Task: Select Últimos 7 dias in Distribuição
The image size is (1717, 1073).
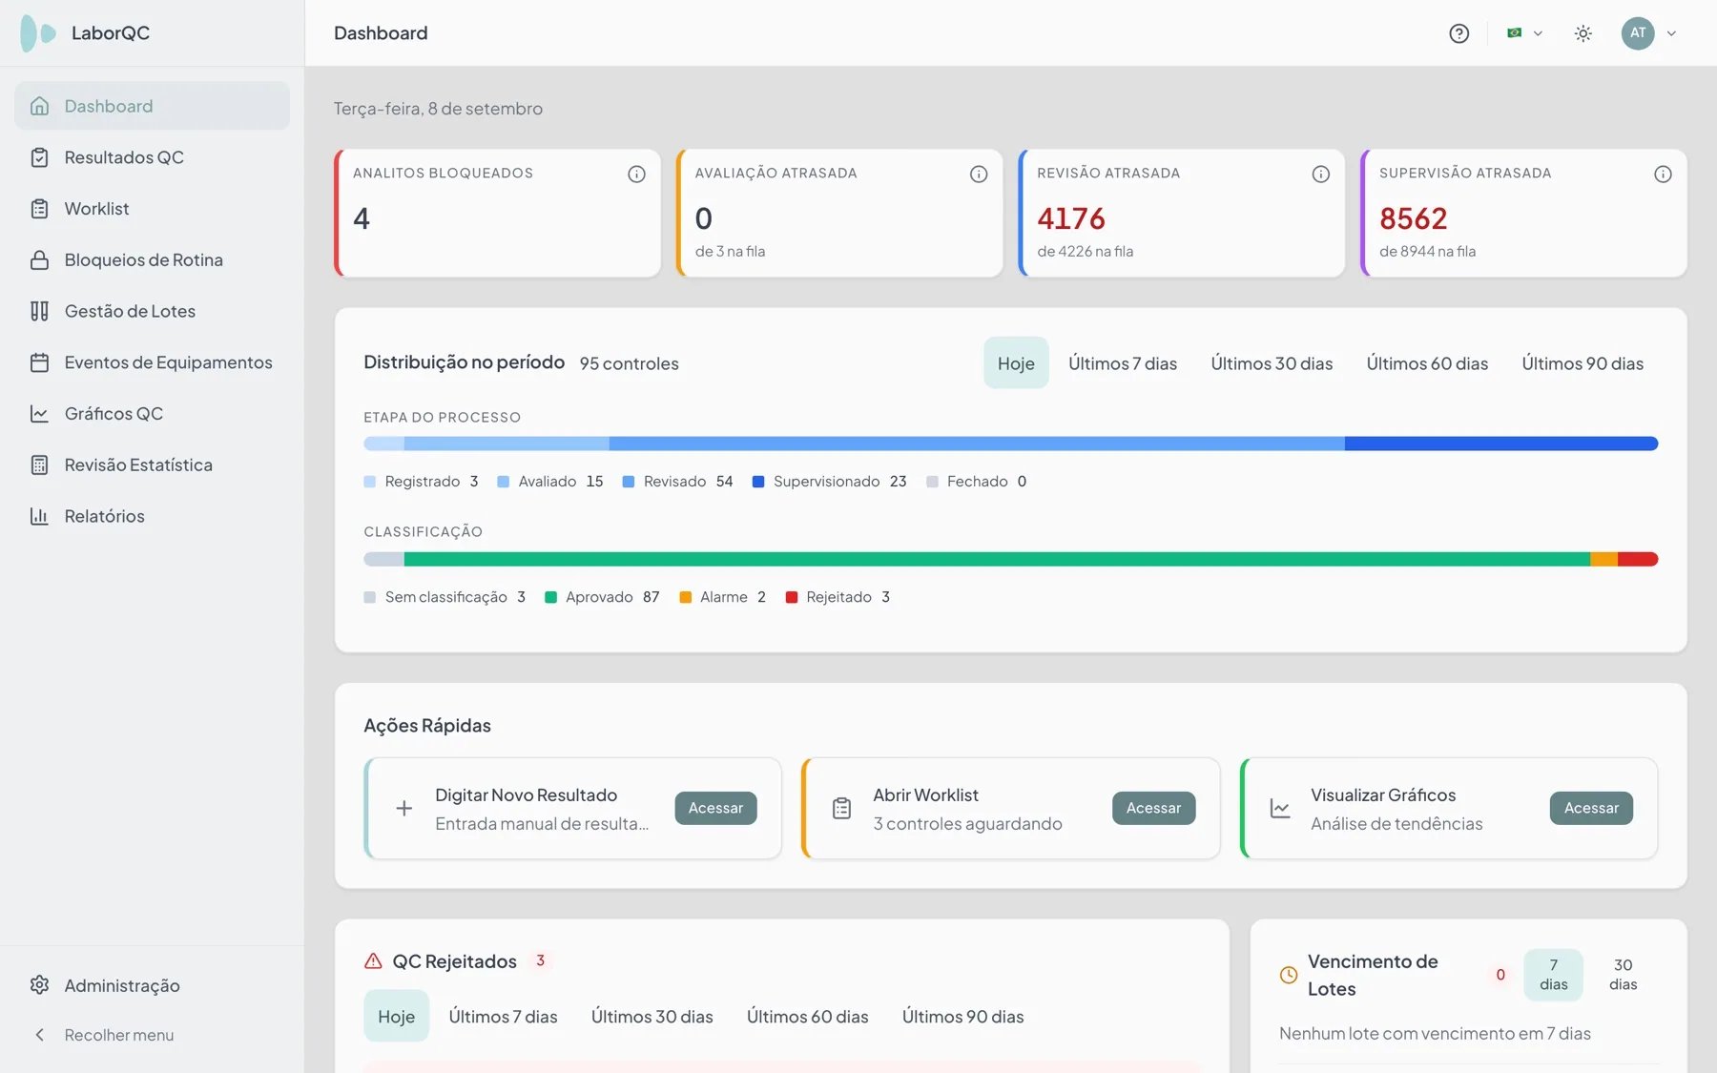Action: coord(1123,363)
